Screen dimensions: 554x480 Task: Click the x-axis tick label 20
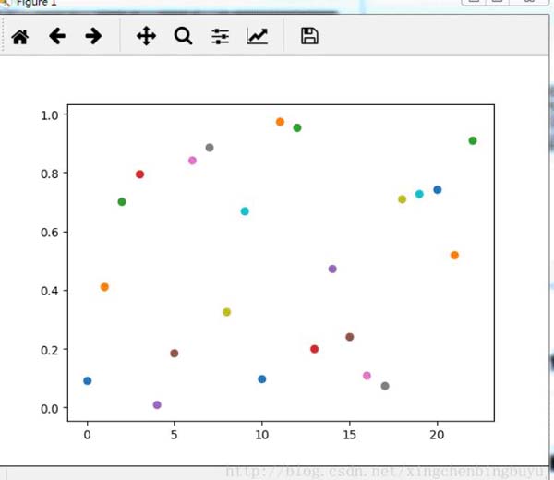click(437, 435)
